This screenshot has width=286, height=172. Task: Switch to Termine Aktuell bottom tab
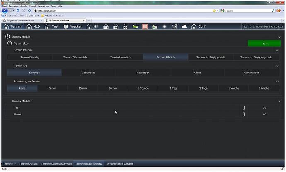coord(28,164)
